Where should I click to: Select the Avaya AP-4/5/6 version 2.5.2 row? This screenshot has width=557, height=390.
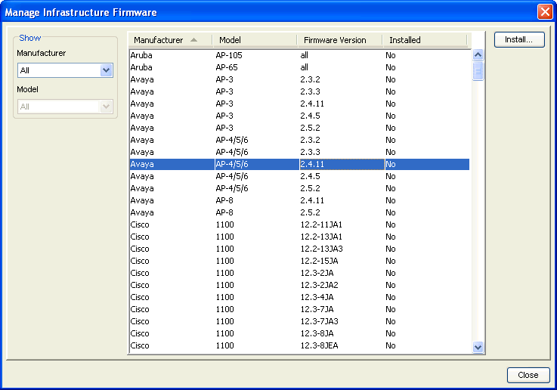pos(299,188)
